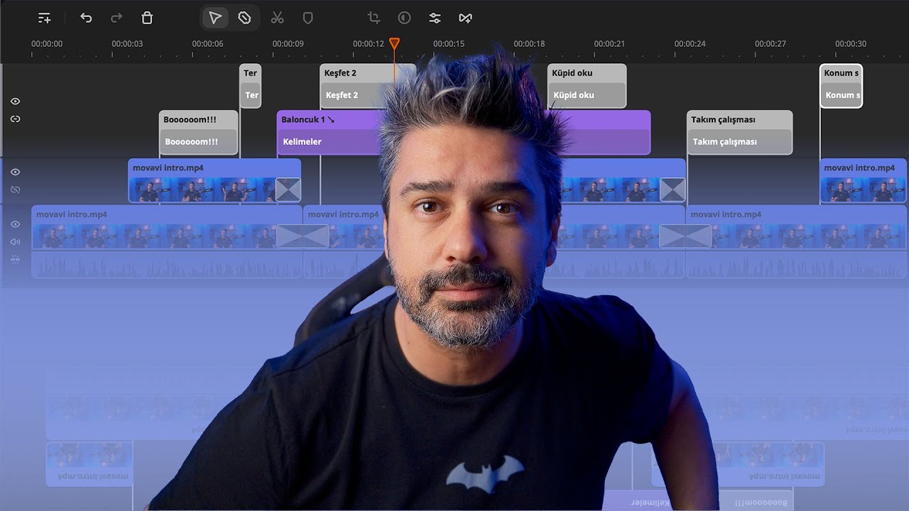The height and width of the screenshot is (511, 909).
Task: Toggle link on the title track
Action: click(x=16, y=119)
